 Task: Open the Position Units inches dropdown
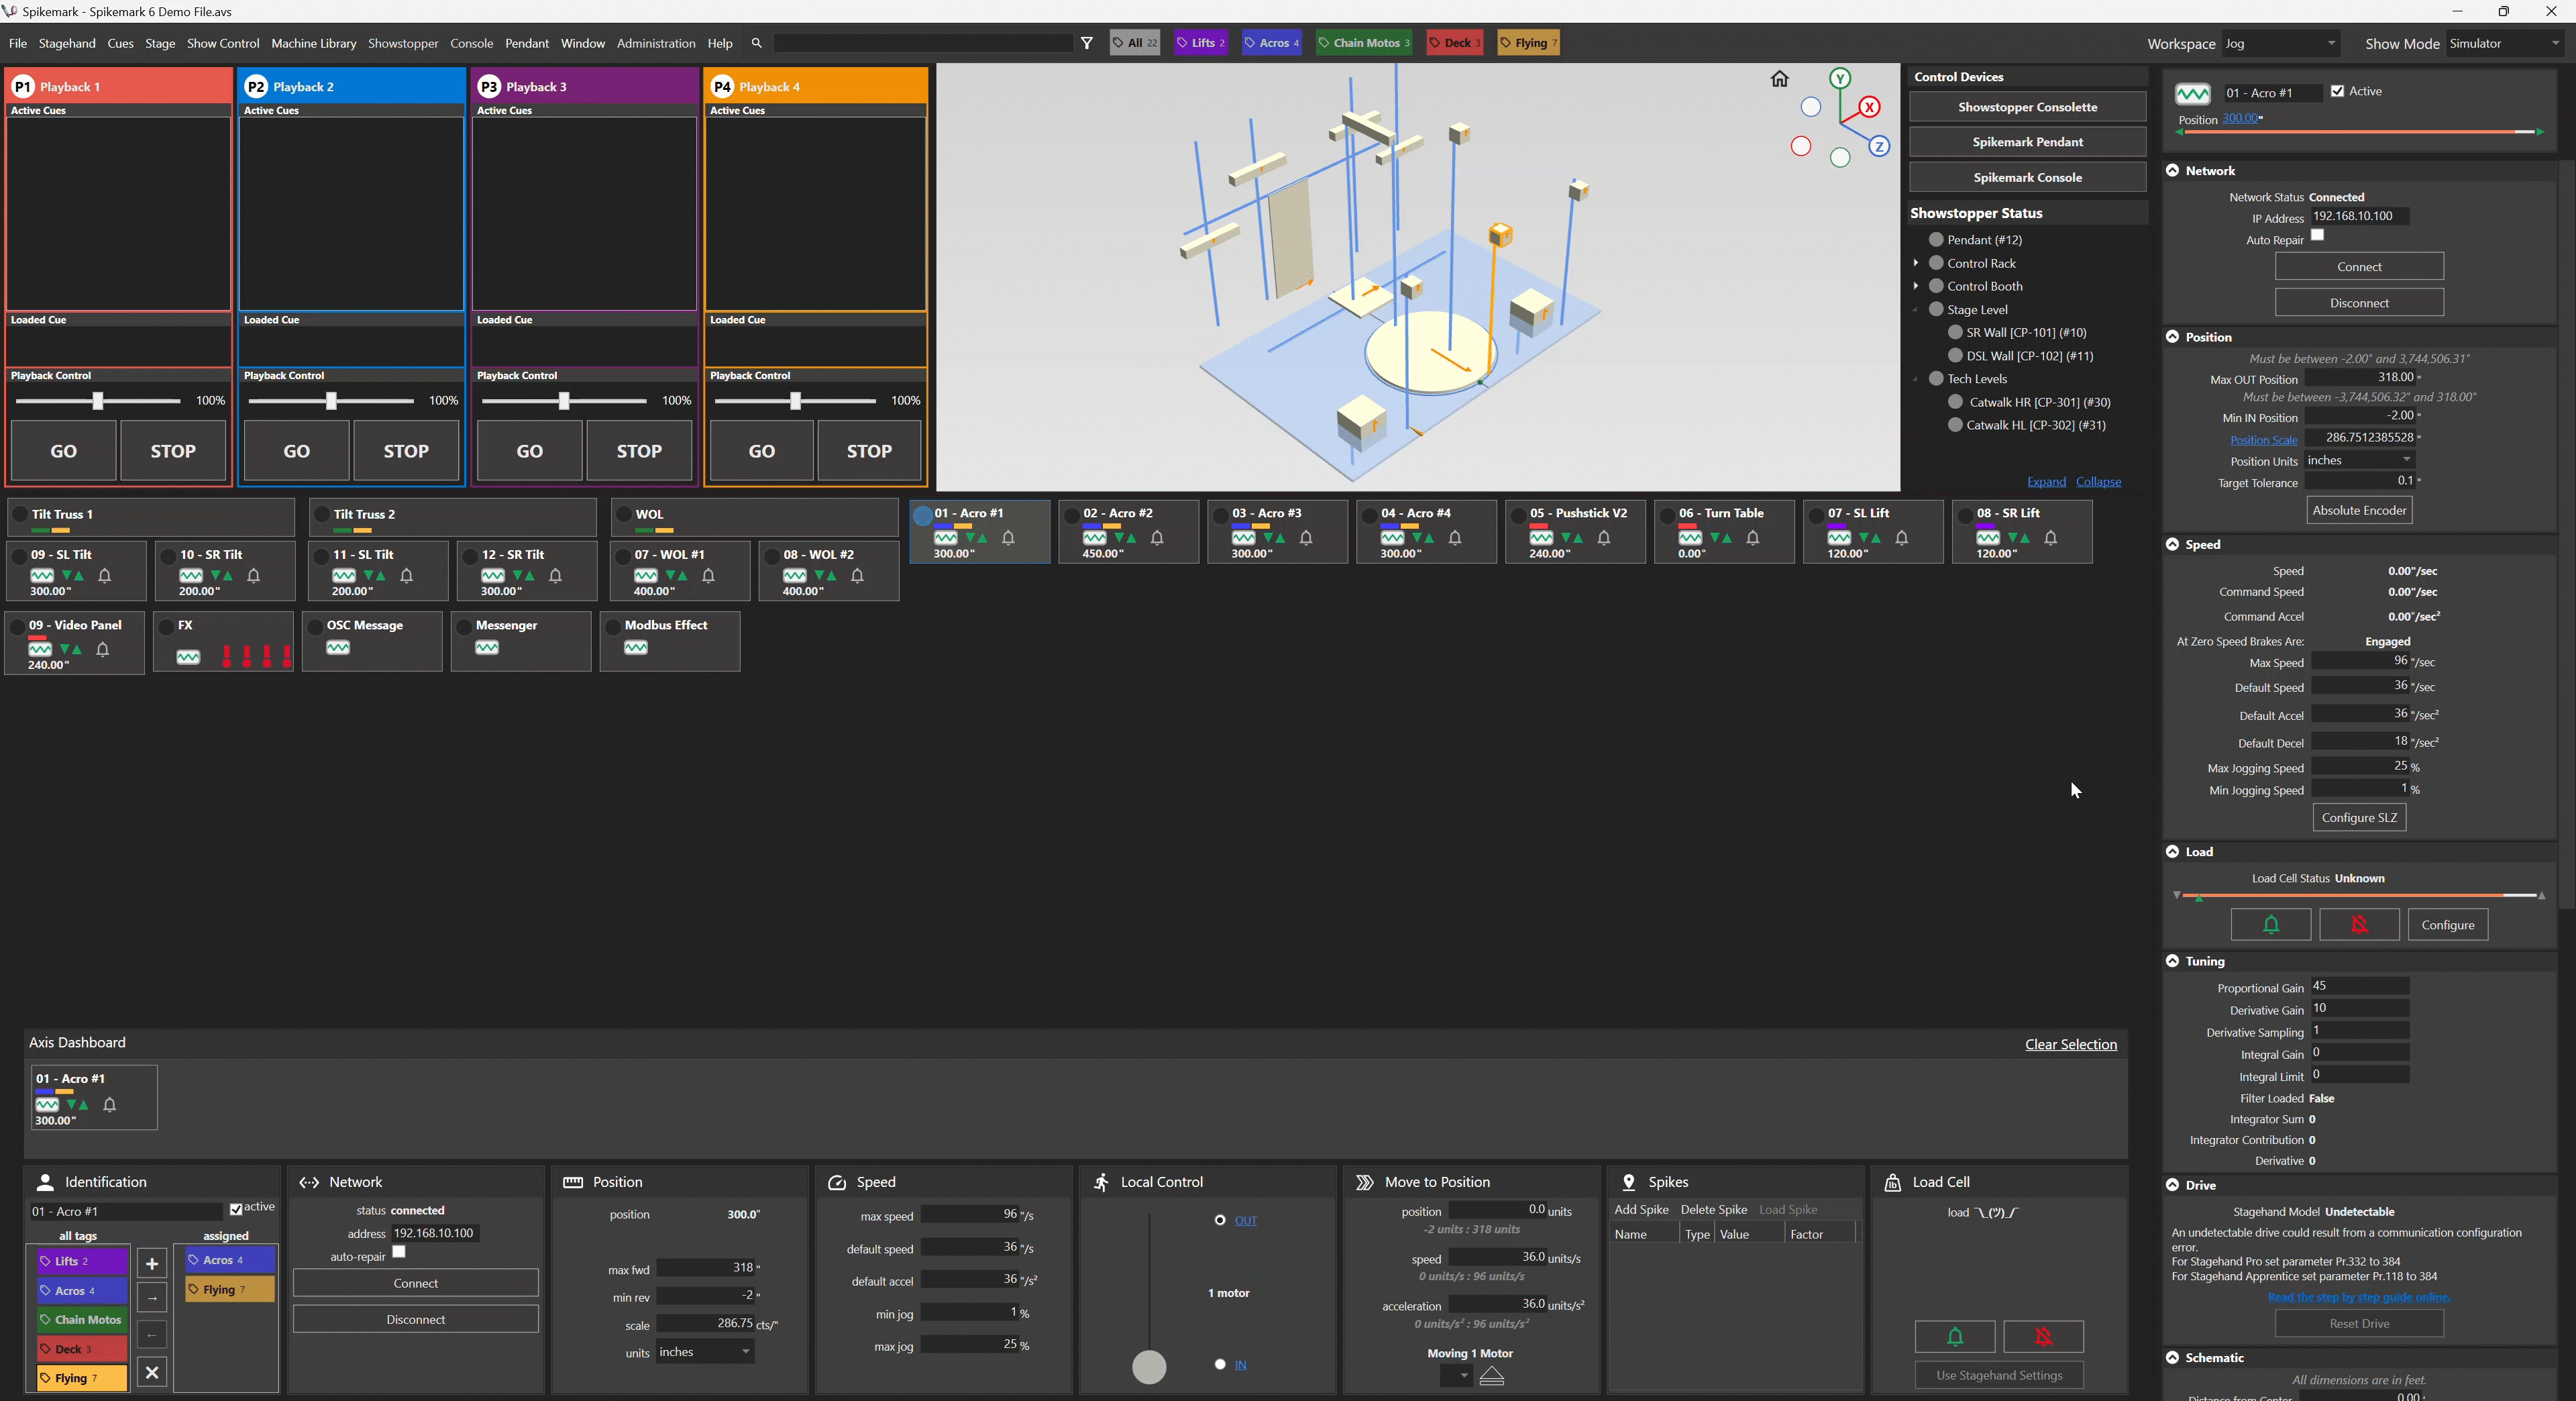coord(2405,460)
